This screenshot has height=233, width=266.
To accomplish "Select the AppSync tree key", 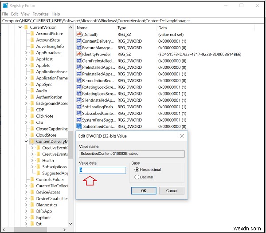I will (44, 84).
